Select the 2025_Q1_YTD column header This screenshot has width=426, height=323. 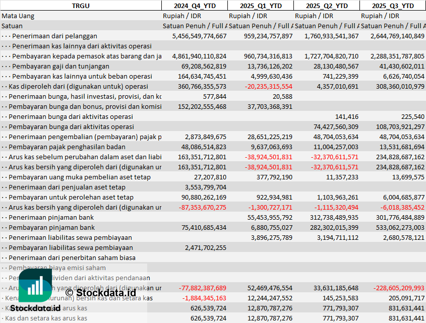[260, 6]
